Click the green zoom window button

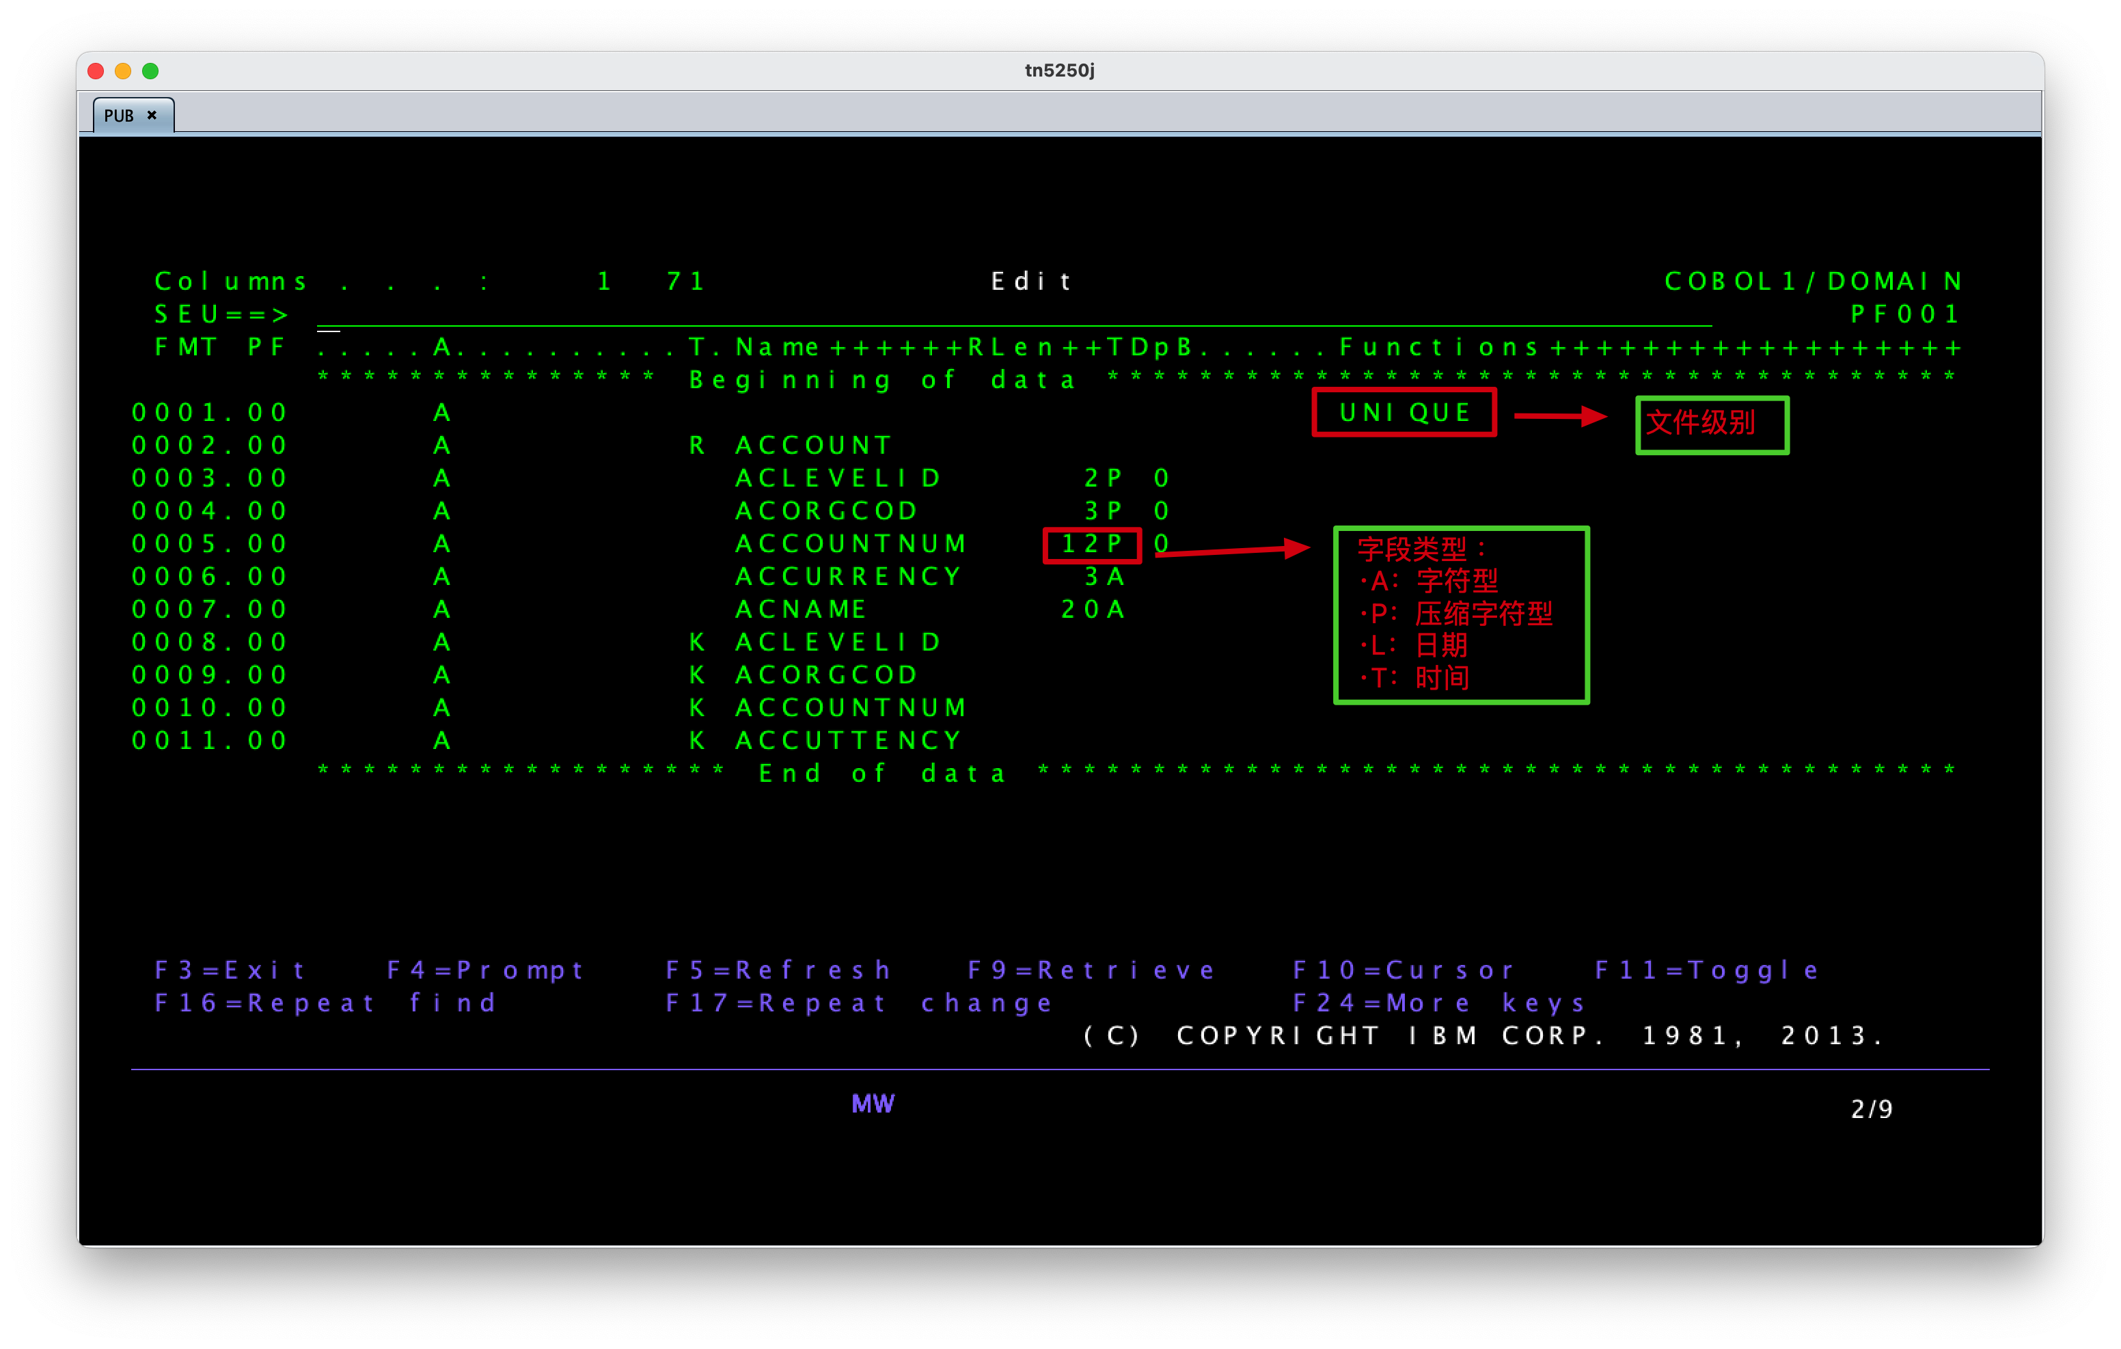tap(150, 70)
